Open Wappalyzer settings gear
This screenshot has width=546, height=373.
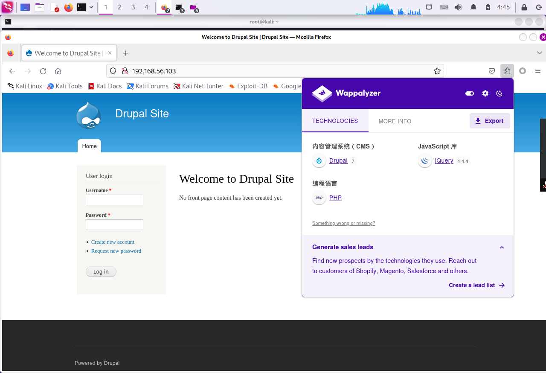tap(485, 93)
